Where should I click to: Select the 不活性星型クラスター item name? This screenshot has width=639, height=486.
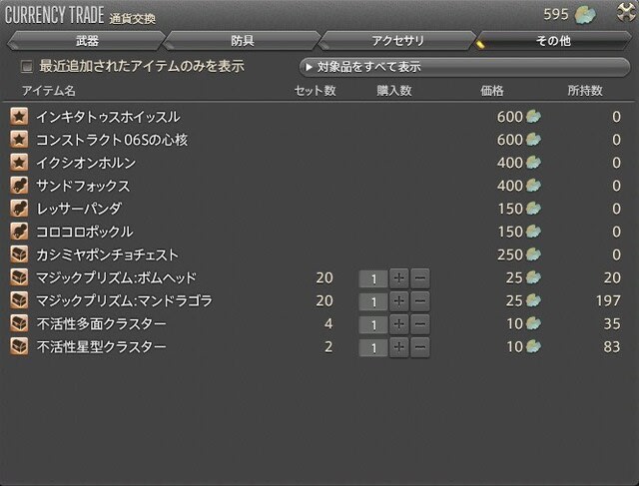click(x=102, y=346)
